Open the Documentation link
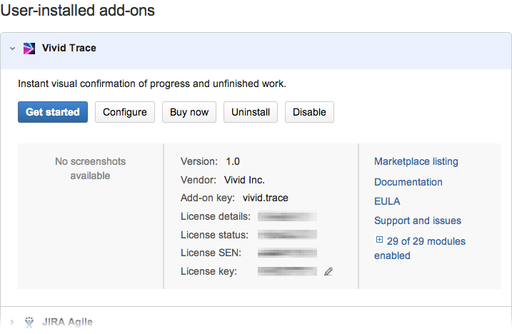 (x=408, y=182)
